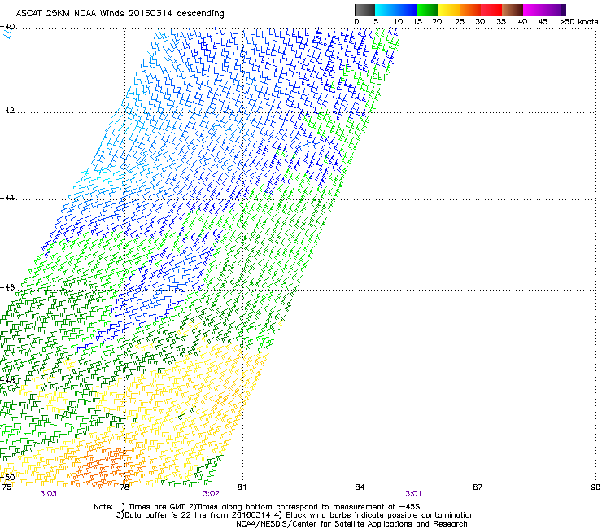The width and height of the screenshot is (602, 529).
Task: Click the purple 3:03 swath time label
Action: click(48, 494)
